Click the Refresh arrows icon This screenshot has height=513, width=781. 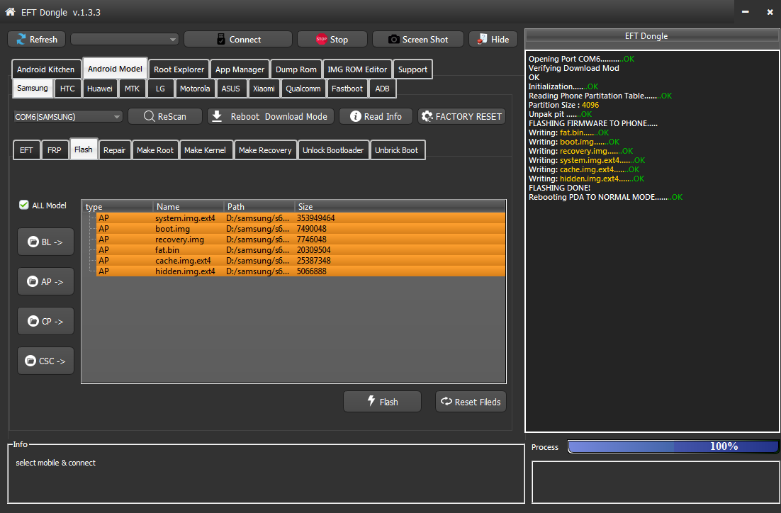[21, 40]
